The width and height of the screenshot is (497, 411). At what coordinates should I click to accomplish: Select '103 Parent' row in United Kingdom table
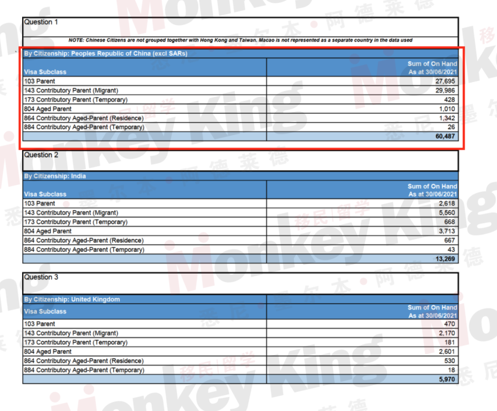click(x=40, y=324)
